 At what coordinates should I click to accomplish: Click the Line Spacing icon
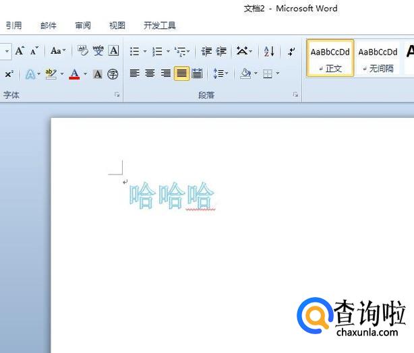(218, 73)
